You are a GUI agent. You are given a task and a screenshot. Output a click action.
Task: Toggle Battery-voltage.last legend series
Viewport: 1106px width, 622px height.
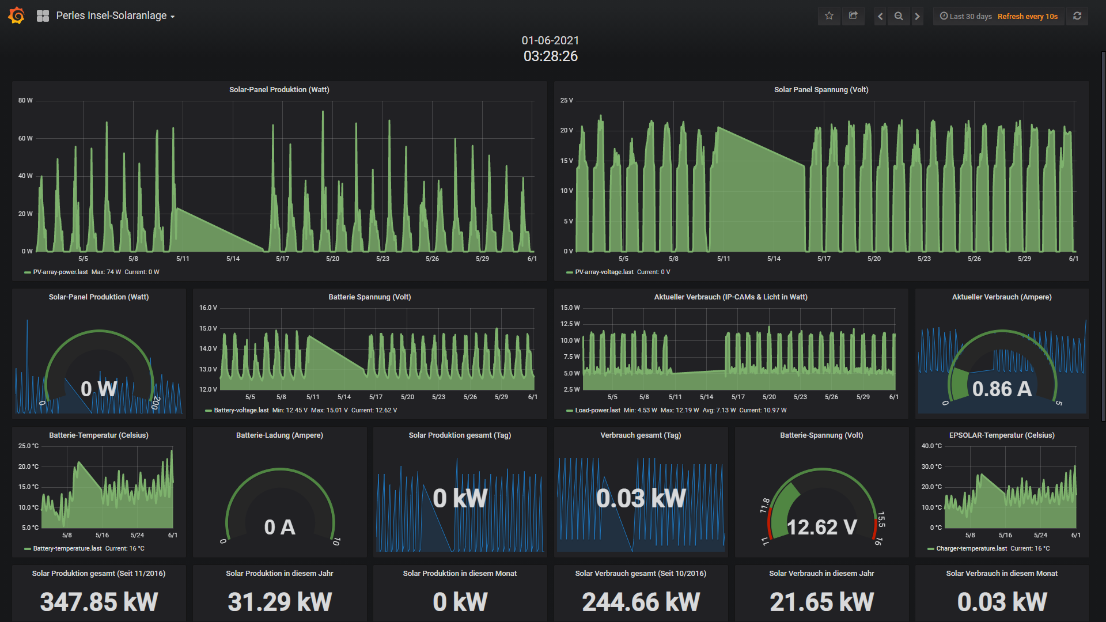241,410
